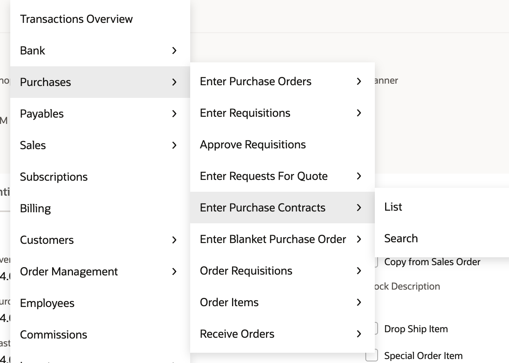Screen dimensions: 509x363
Task: Open Search under Enter Purchase Contracts
Action: click(442, 238)
